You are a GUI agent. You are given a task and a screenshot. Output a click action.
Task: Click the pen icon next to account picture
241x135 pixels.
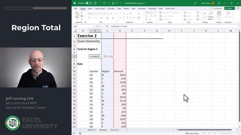pyautogui.click(x=219, y=3)
